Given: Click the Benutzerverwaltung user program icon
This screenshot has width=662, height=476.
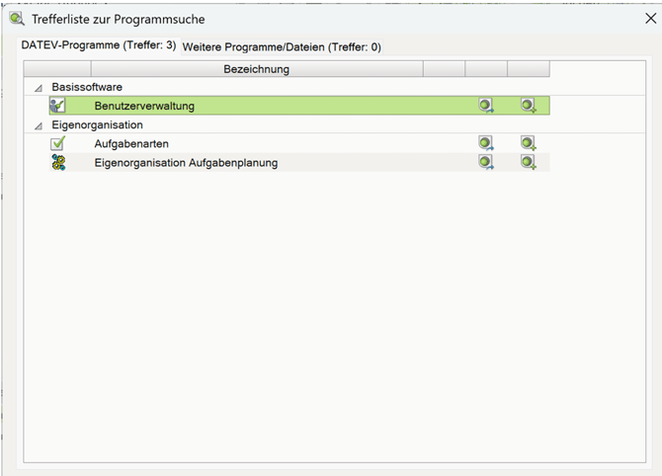Looking at the screenshot, I should tap(58, 106).
